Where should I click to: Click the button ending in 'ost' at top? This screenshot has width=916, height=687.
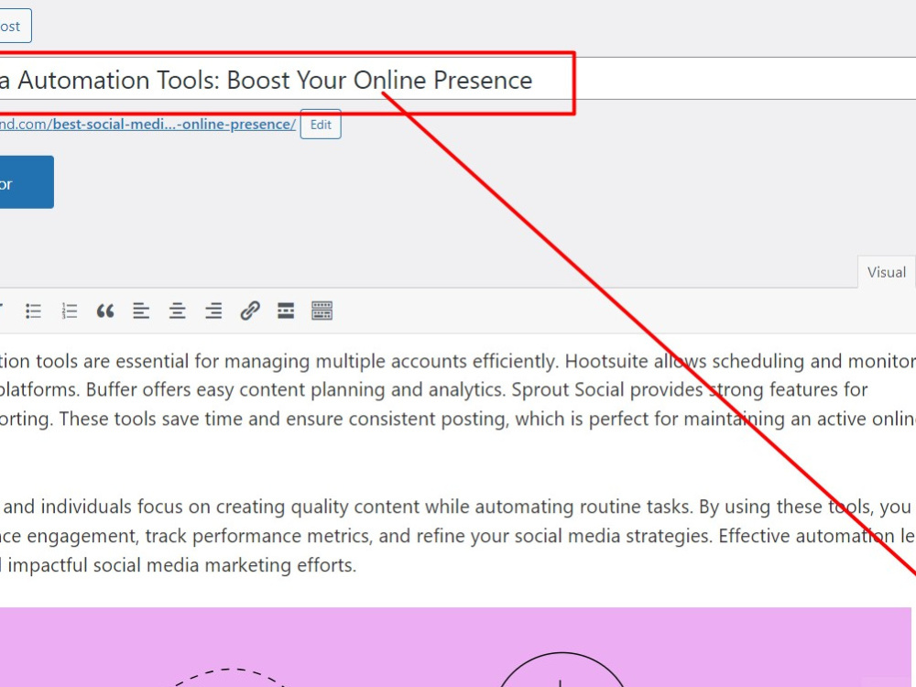(16, 27)
